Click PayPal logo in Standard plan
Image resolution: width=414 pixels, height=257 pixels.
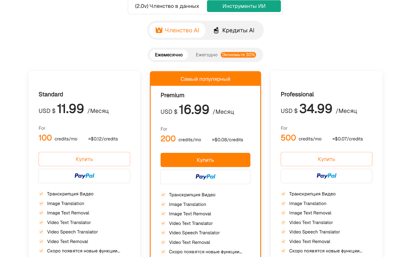click(84, 176)
